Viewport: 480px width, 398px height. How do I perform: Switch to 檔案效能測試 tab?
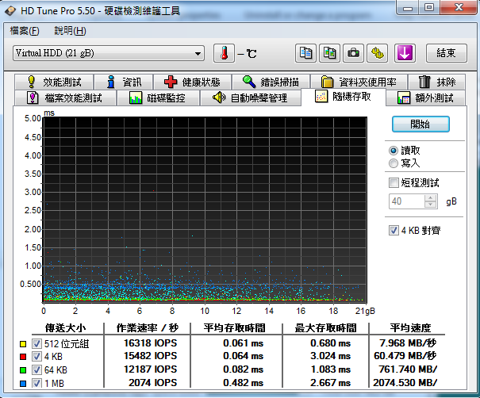tap(65, 98)
